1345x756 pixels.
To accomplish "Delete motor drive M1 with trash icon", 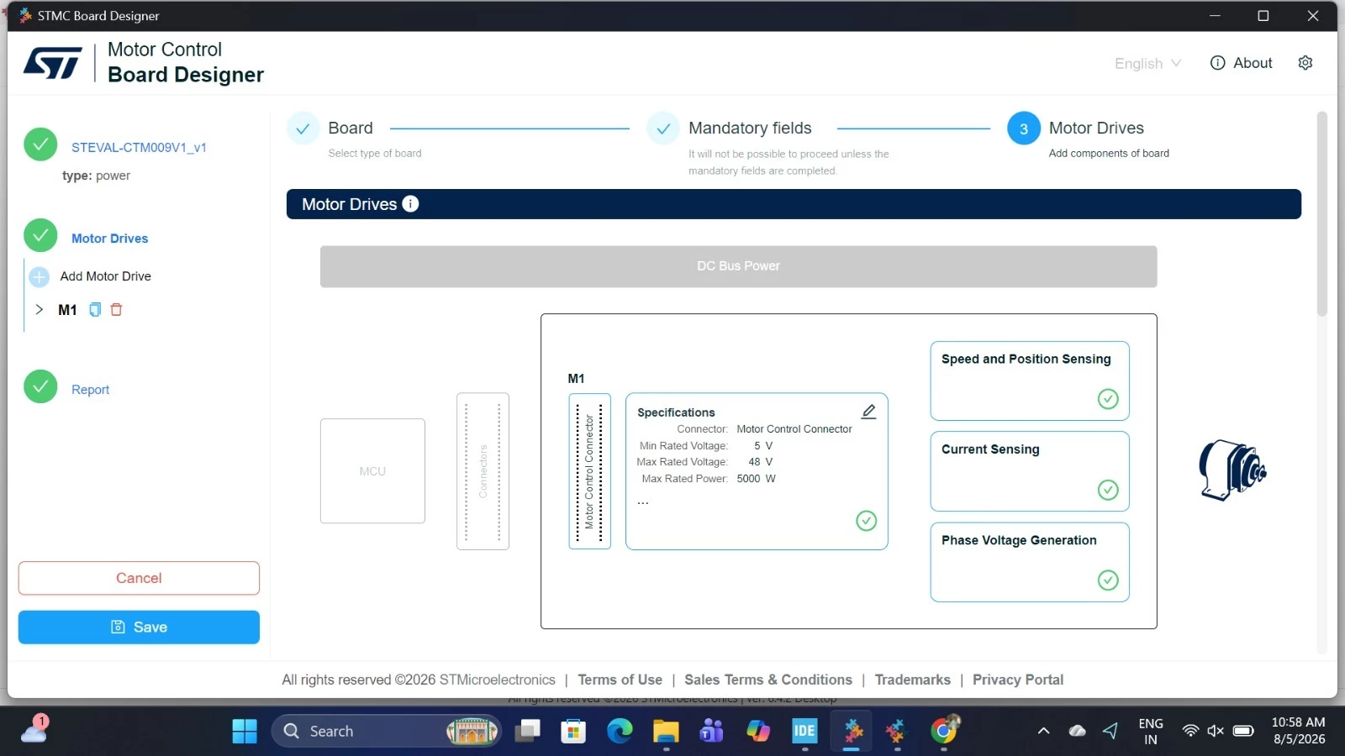I will click(x=117, y=310).
